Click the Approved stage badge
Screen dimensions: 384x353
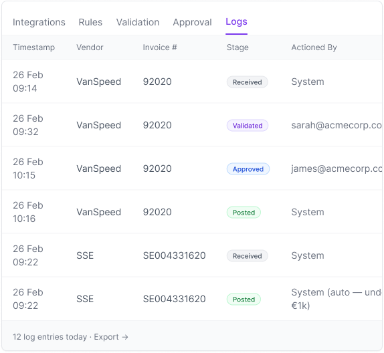pyautogui.click(x=248, y=169)
